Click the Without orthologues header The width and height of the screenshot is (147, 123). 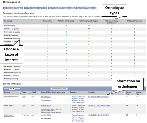click(134, 21)
